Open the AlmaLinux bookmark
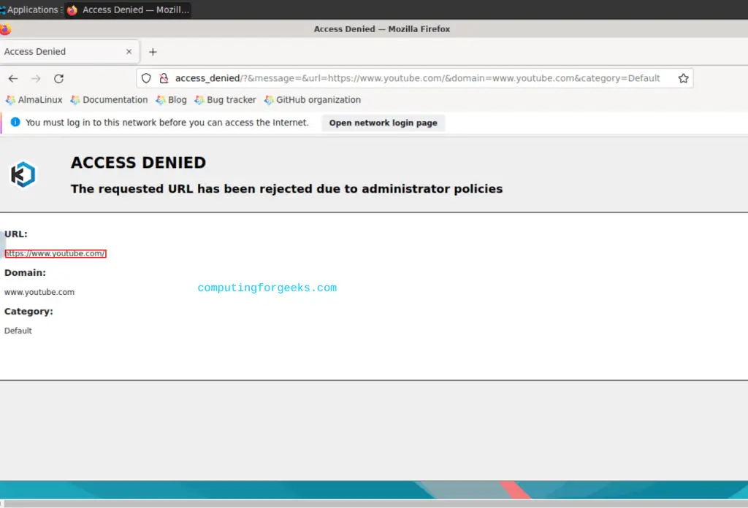Screen dimensions: 748x508 tap(34, 100)
